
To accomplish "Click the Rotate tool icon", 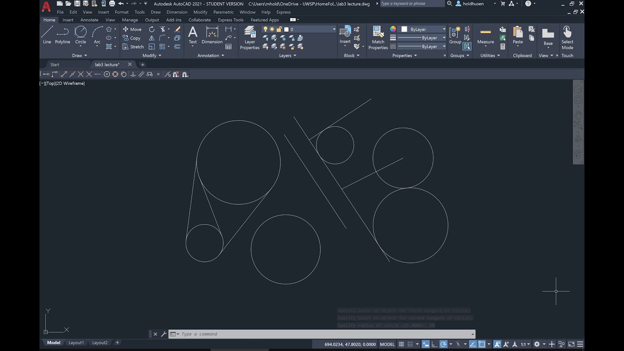I will (152, 29).
